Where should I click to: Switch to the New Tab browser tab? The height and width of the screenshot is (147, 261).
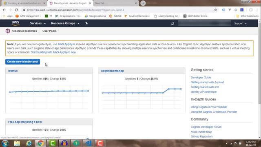(x=116, y=3)
